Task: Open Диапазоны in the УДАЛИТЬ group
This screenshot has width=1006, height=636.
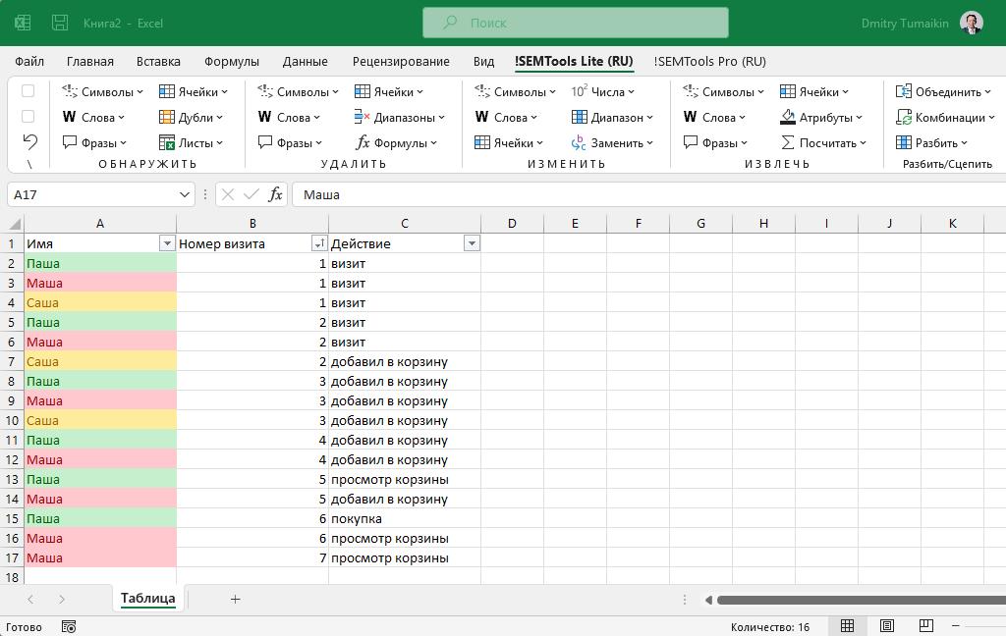Action: tap(399, 118)
